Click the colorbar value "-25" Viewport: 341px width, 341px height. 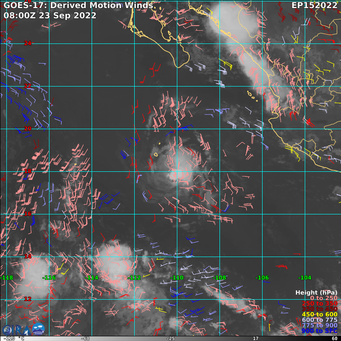pyautogui.click(x=170, y=338)
